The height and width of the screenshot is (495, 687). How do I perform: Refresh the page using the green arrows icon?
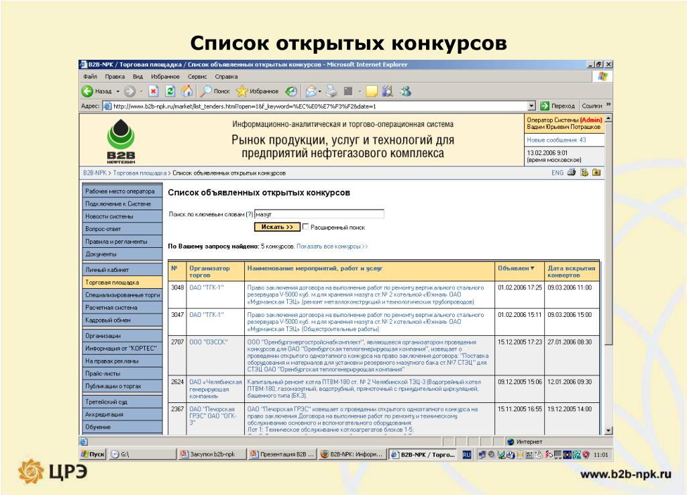click(170, 91)
